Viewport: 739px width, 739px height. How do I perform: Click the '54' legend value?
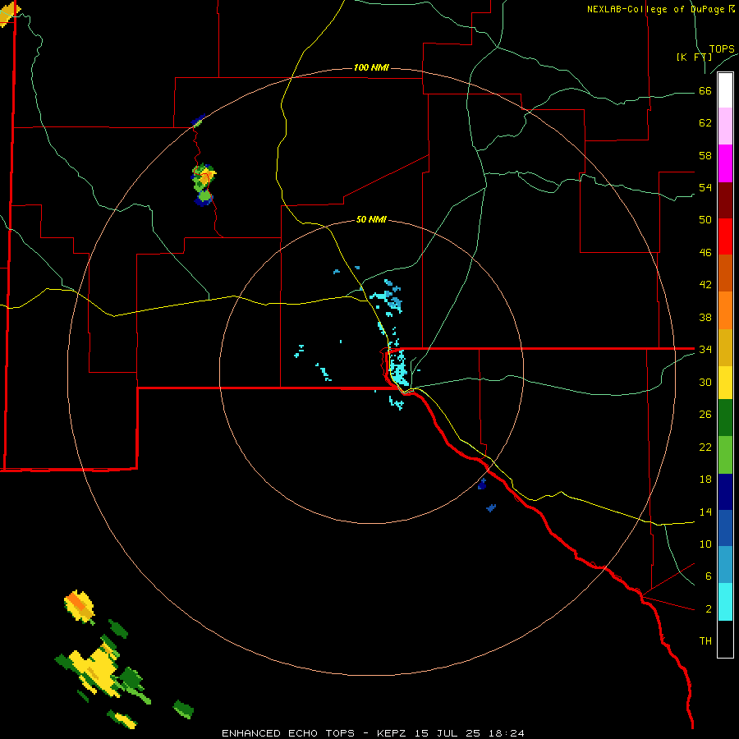[705, 188]
